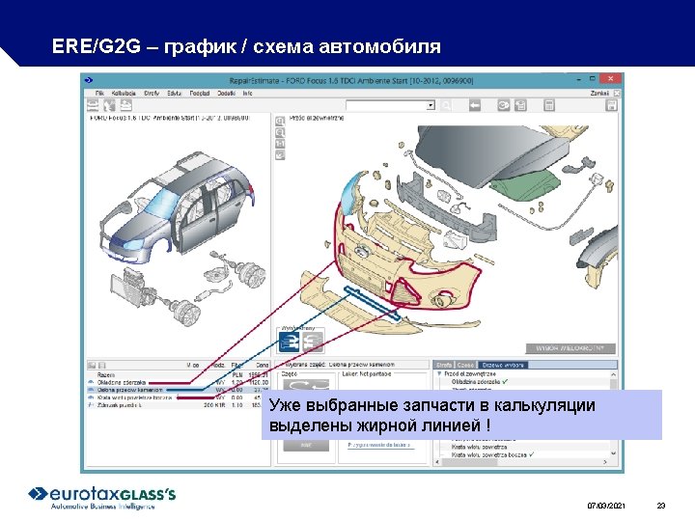The image size is (695, 521).
Task: Click the third toolbar icon at left
Action: point(126,105)
